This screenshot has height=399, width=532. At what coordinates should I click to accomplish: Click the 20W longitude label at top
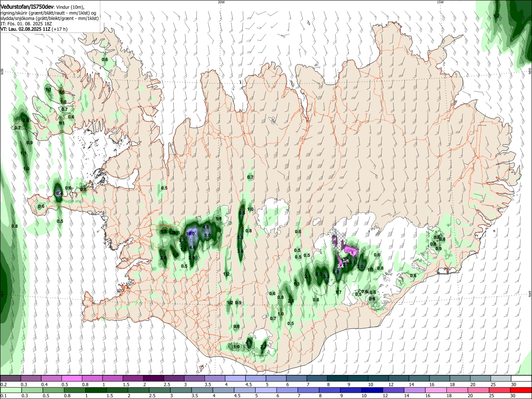coord(221,2)
